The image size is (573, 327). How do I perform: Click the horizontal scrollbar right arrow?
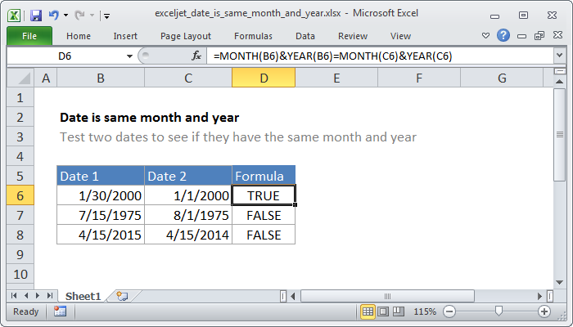(539, 296)
